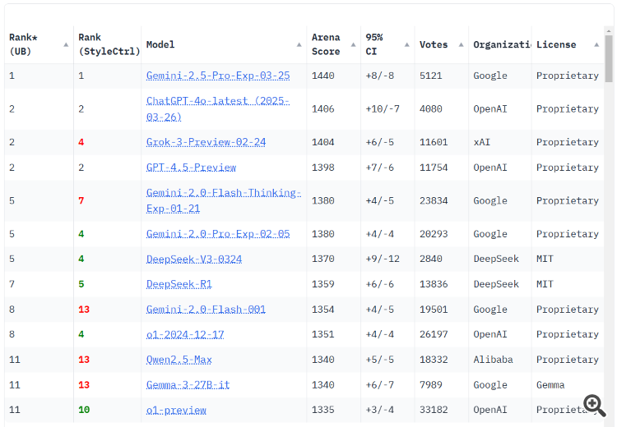This screenshot has height=427, width=617.
Task: Open the Grok-3-Preview-02-24 link
Action: click(206, 142)
